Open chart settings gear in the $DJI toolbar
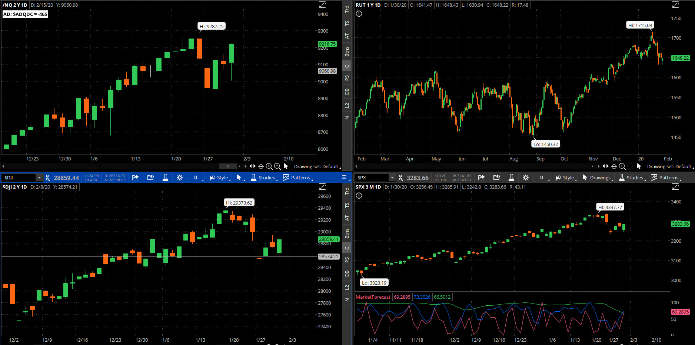Viewport: 695px width, 345px height. 180,178
